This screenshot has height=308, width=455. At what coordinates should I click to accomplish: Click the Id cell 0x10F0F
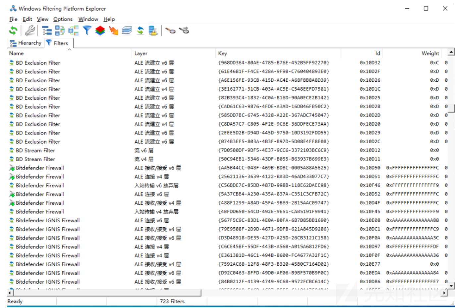(370, 255)
